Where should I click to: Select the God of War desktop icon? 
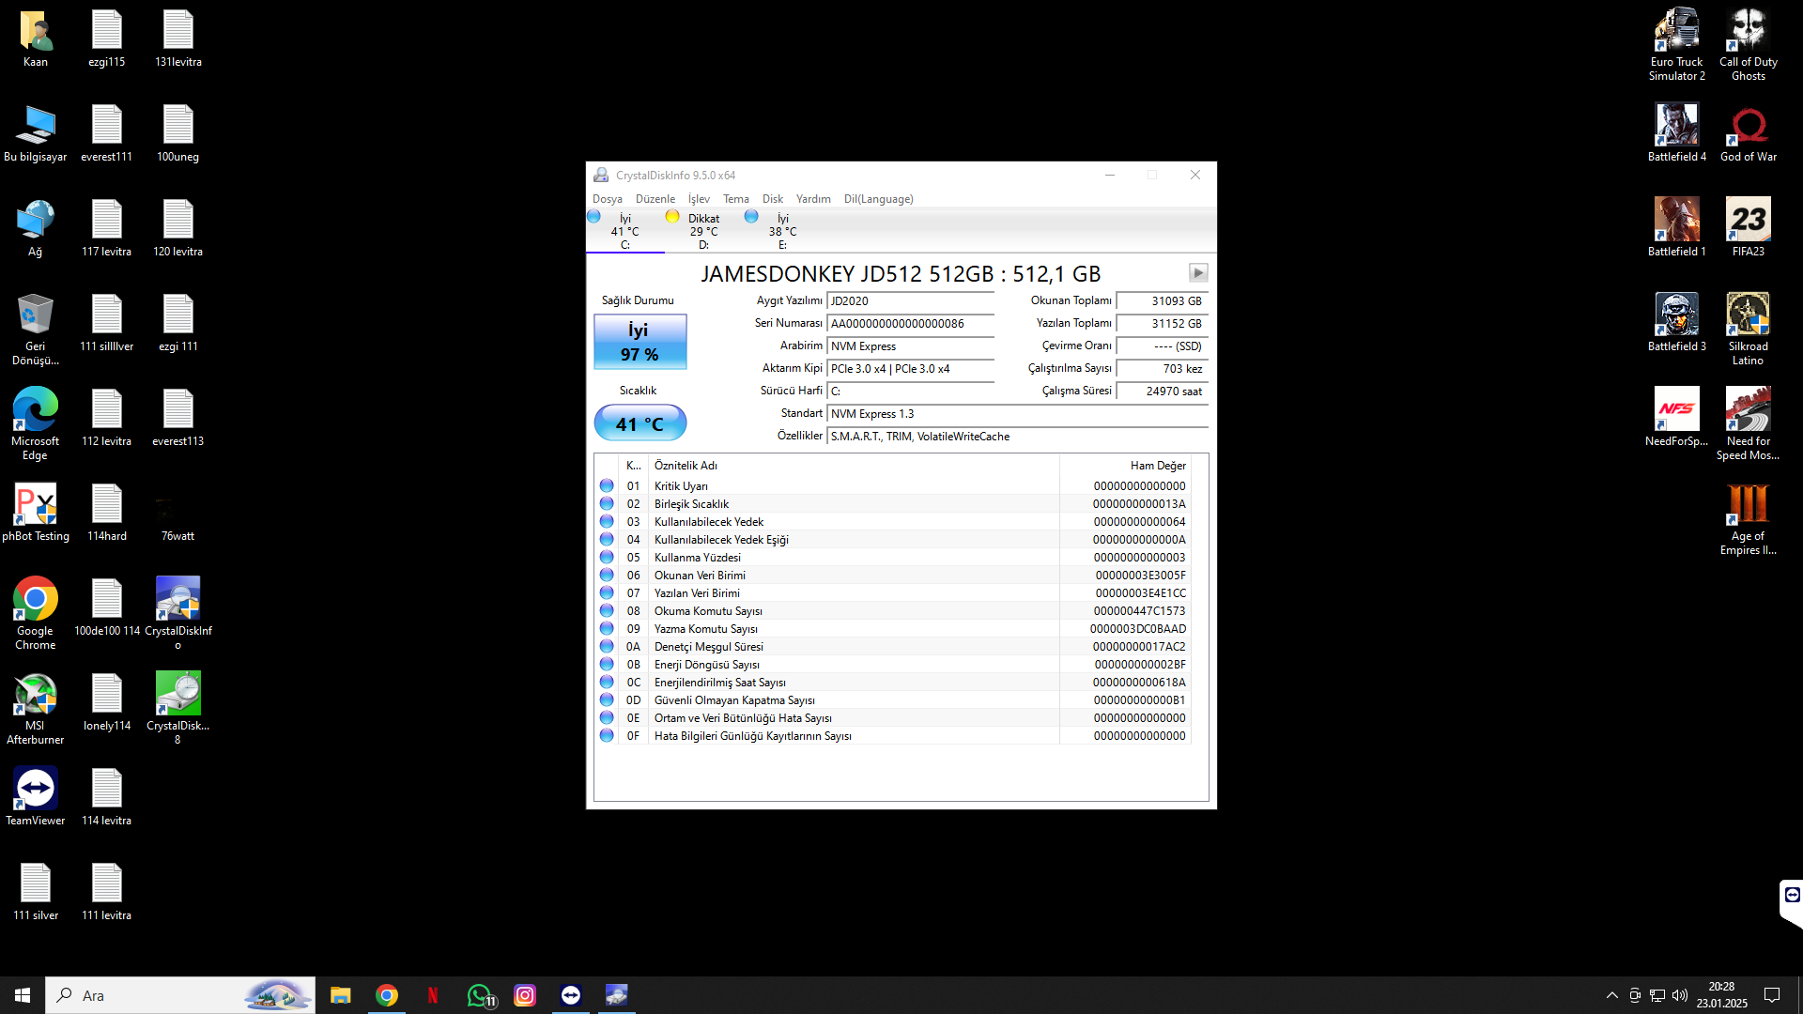pyautogui.click(x=1748, y=134)
